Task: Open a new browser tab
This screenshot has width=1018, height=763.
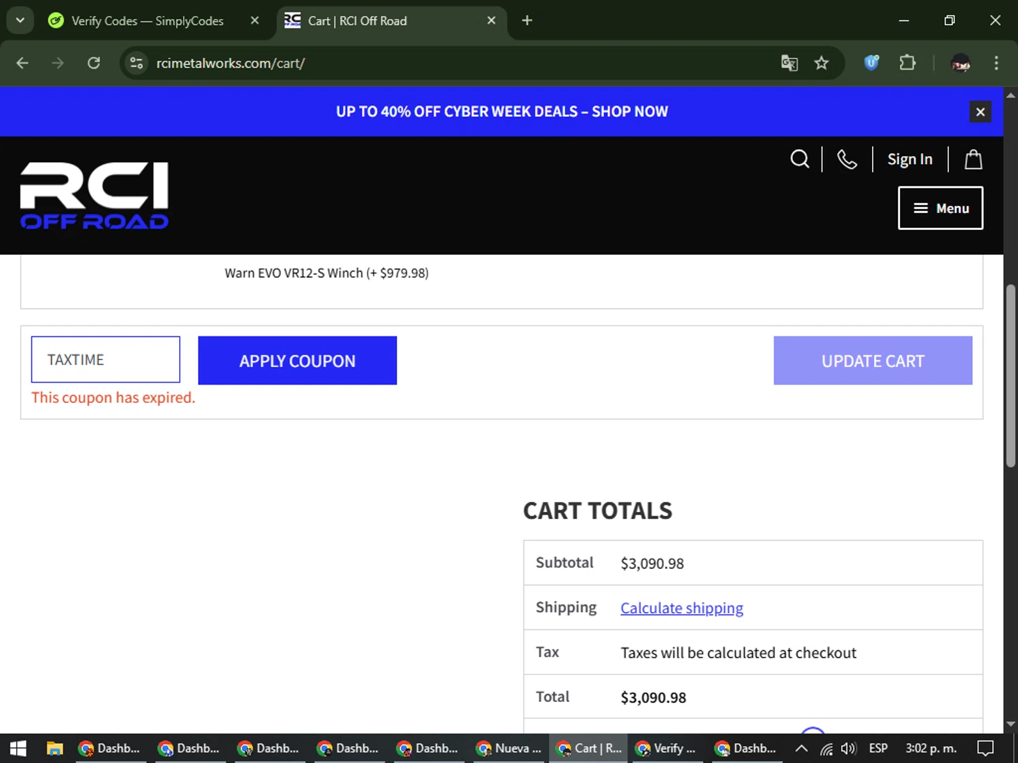Action: click(x=527, y=20)
